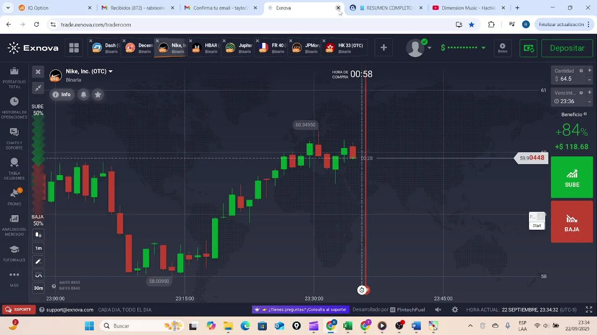This screenshot has height=335, width=597.
Task: Switch to the Dimension Music browser tab
Action: tap(469, 8)
